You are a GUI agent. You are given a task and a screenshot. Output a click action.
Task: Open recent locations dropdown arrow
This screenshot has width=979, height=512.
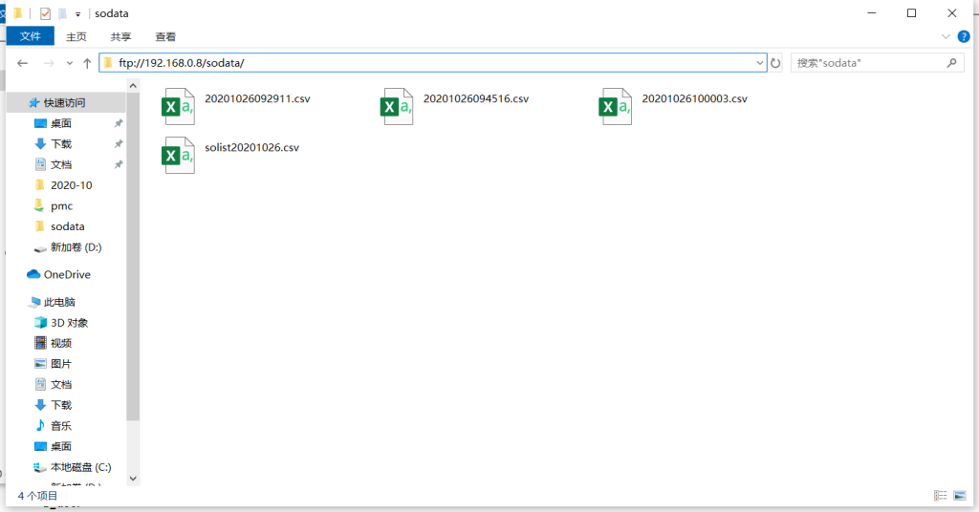point(69,63)
